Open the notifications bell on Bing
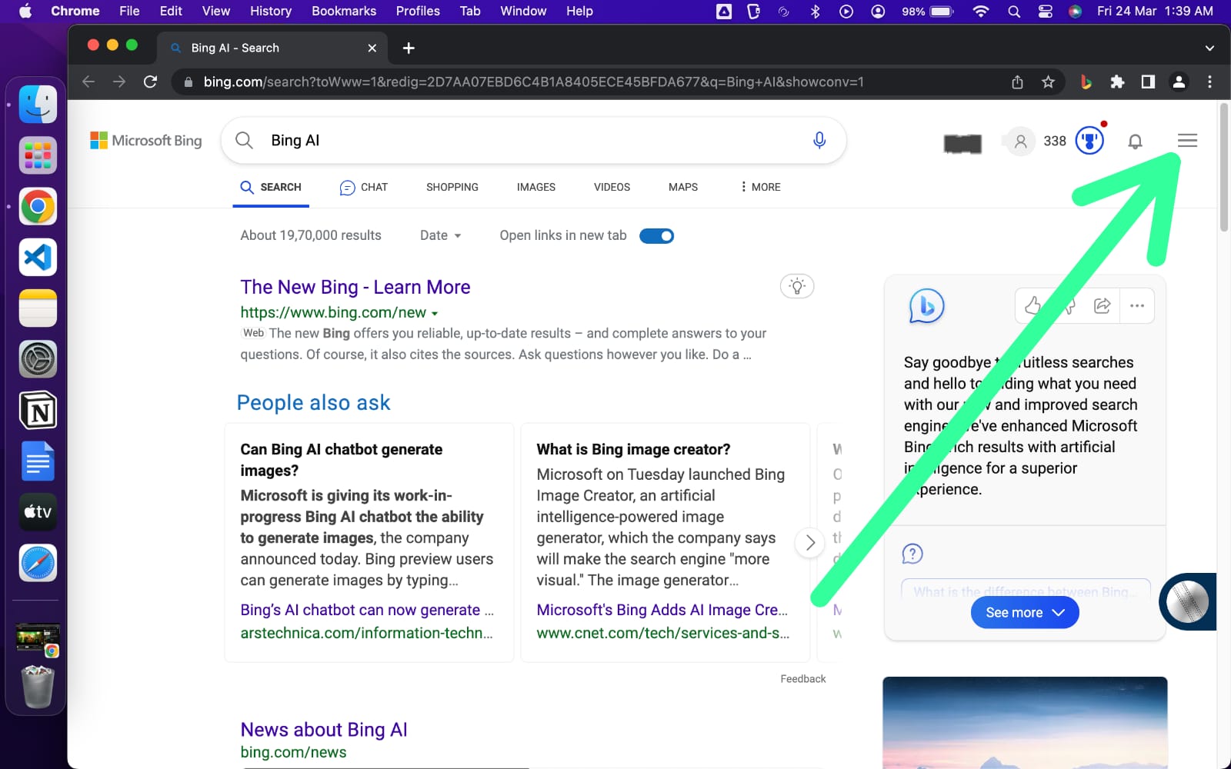 pos(1135,141)
